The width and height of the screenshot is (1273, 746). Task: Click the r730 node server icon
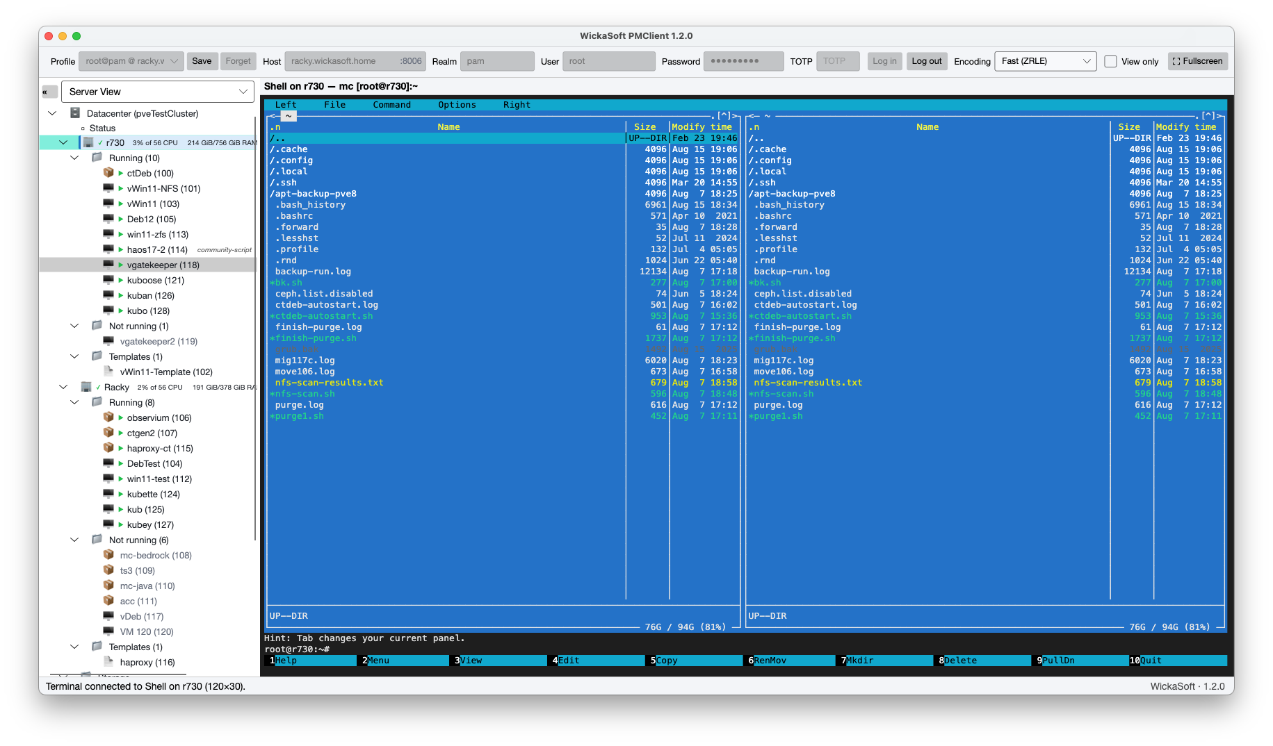point(88,142)
